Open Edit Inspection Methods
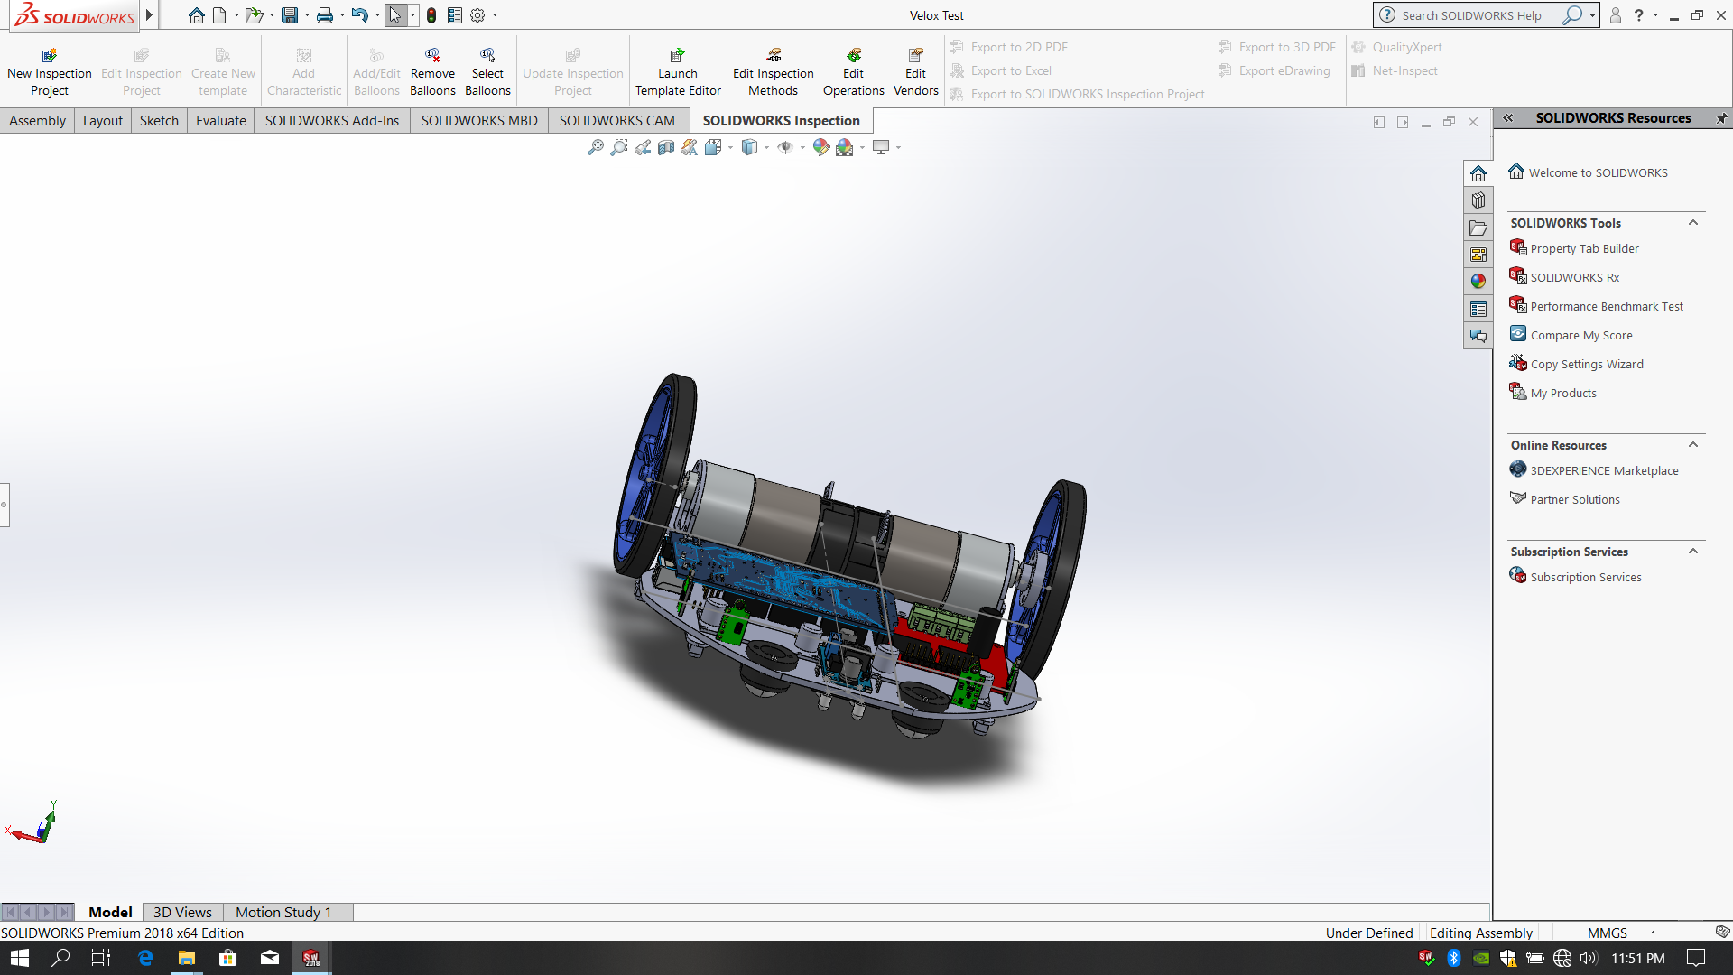The width and height of the screenshot is (1733, 975). point(773,72)
